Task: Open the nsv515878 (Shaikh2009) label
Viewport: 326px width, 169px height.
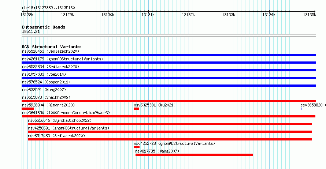Action: coord(46,97)
